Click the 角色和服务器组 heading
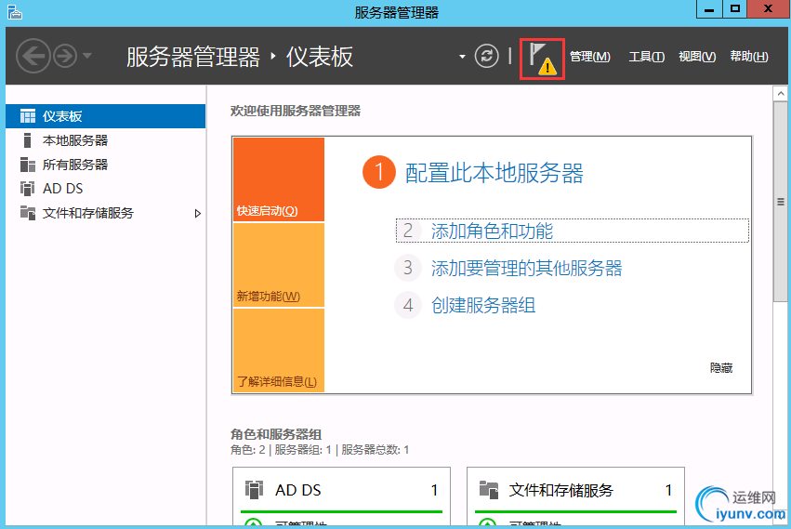 point(276,434)
